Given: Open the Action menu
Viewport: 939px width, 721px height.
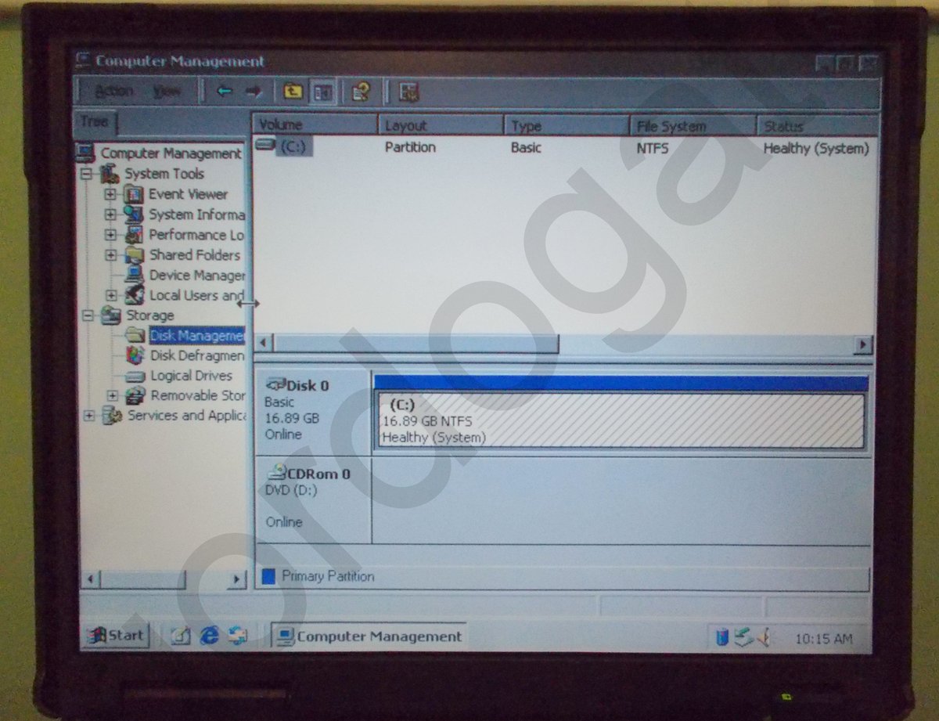Looking at the screenshot, I should [113, 92].
